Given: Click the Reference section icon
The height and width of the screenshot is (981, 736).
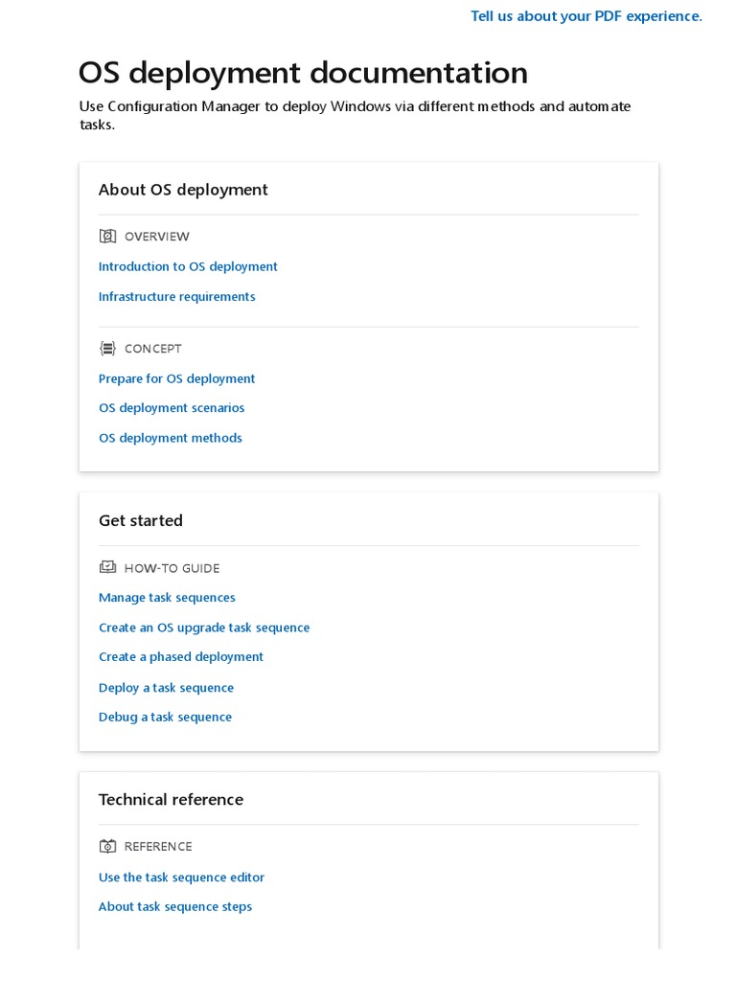Looking at the screenshot, I should (x=107, y=847).
